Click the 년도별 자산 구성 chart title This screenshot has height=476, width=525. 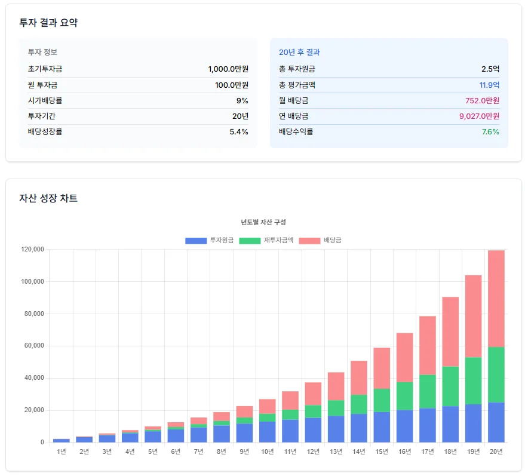pyautogui.click(x=263, y=222)
